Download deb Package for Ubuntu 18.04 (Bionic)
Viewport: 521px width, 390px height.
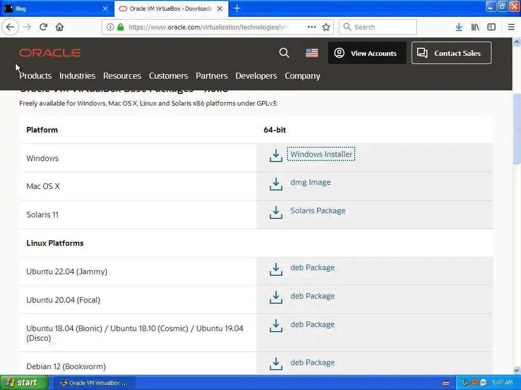pos(312,324)
